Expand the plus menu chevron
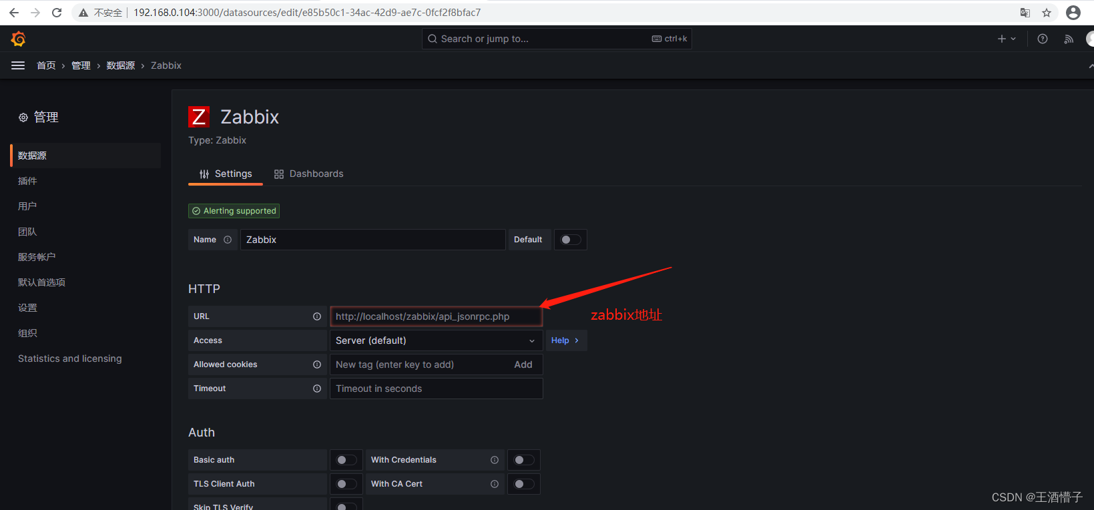 (x=1013, y=39)
